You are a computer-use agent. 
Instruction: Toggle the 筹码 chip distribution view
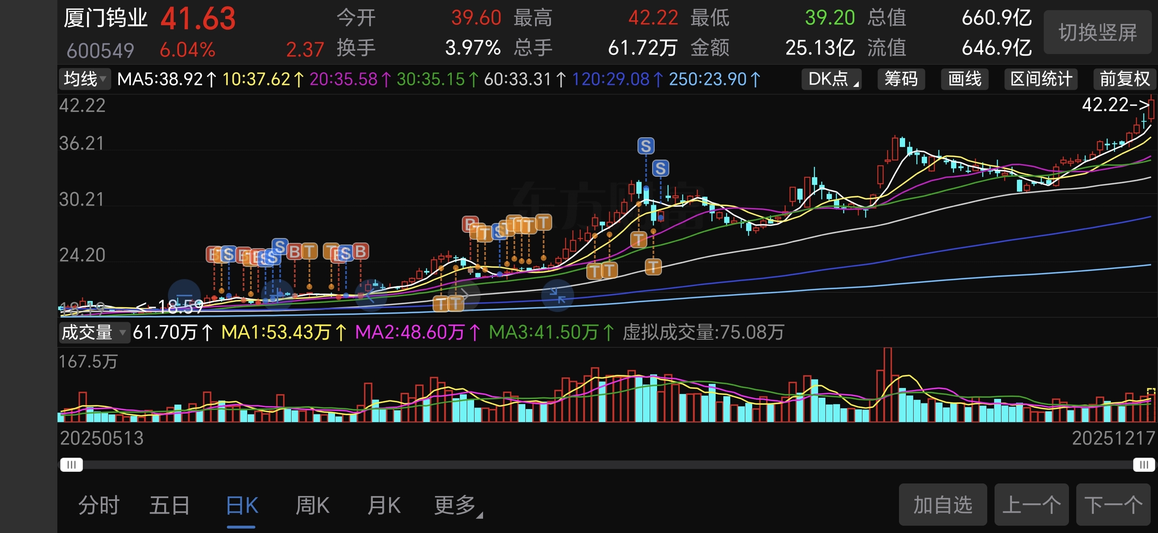(x=901, y=79)
